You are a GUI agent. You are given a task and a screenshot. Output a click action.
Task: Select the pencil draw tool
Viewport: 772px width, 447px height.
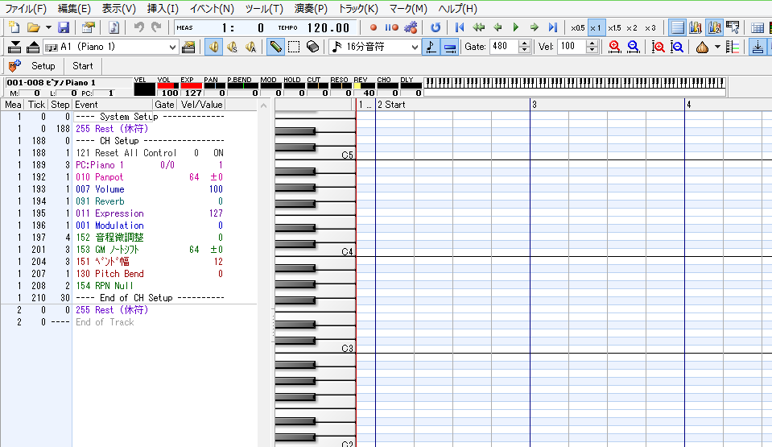tap(276, 47)
